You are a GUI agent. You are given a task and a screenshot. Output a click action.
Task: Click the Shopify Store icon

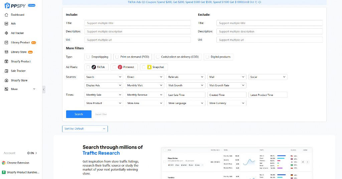pyautogui.click(x=6, y=80)
